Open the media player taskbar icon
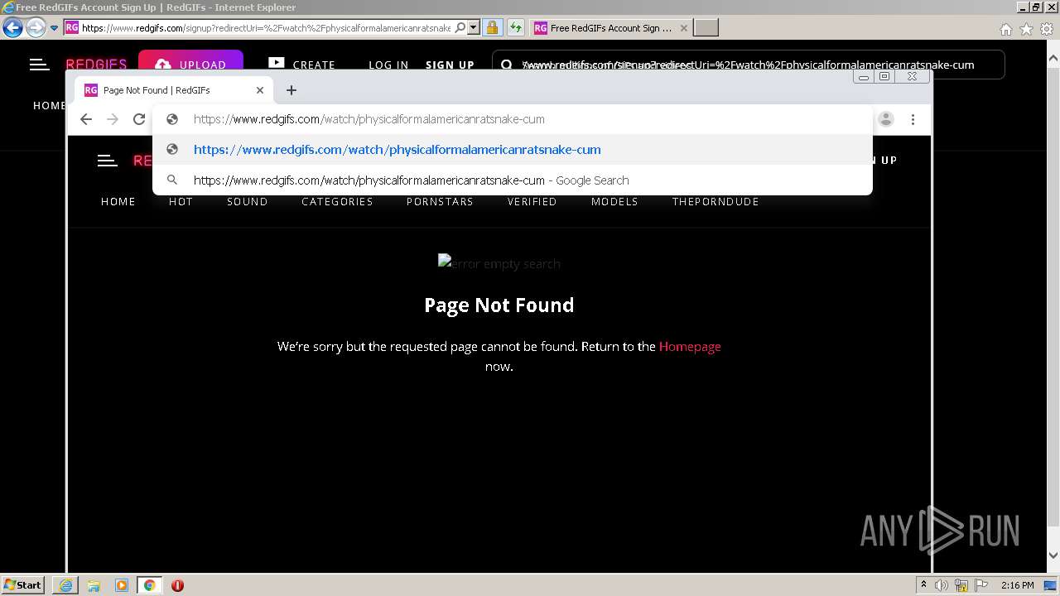Viewport: 1060px width, 596px height. click(122, 585)
